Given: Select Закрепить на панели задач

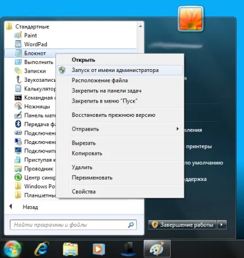Looking at the screenshot, I should (x=106, y=90).
